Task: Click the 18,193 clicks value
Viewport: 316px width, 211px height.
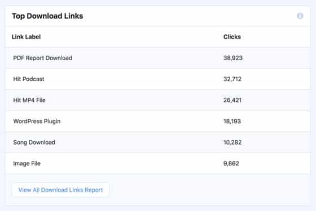Action: tap(232, 121)
